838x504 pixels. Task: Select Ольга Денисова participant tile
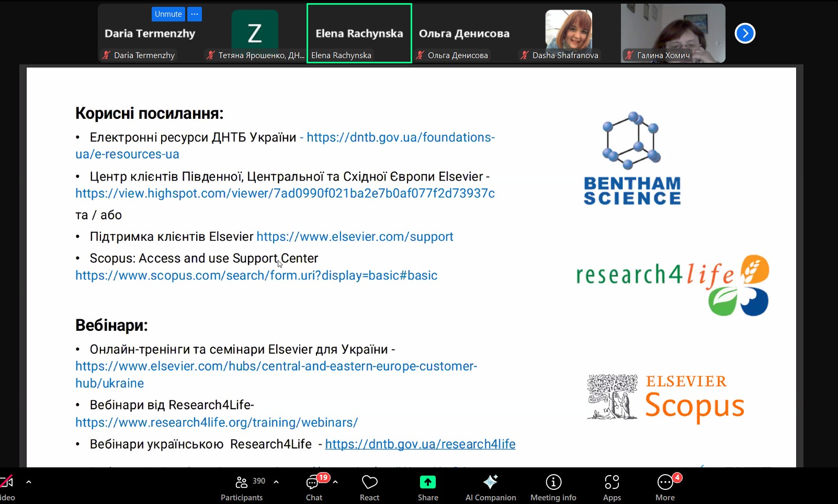click(464, 33)
